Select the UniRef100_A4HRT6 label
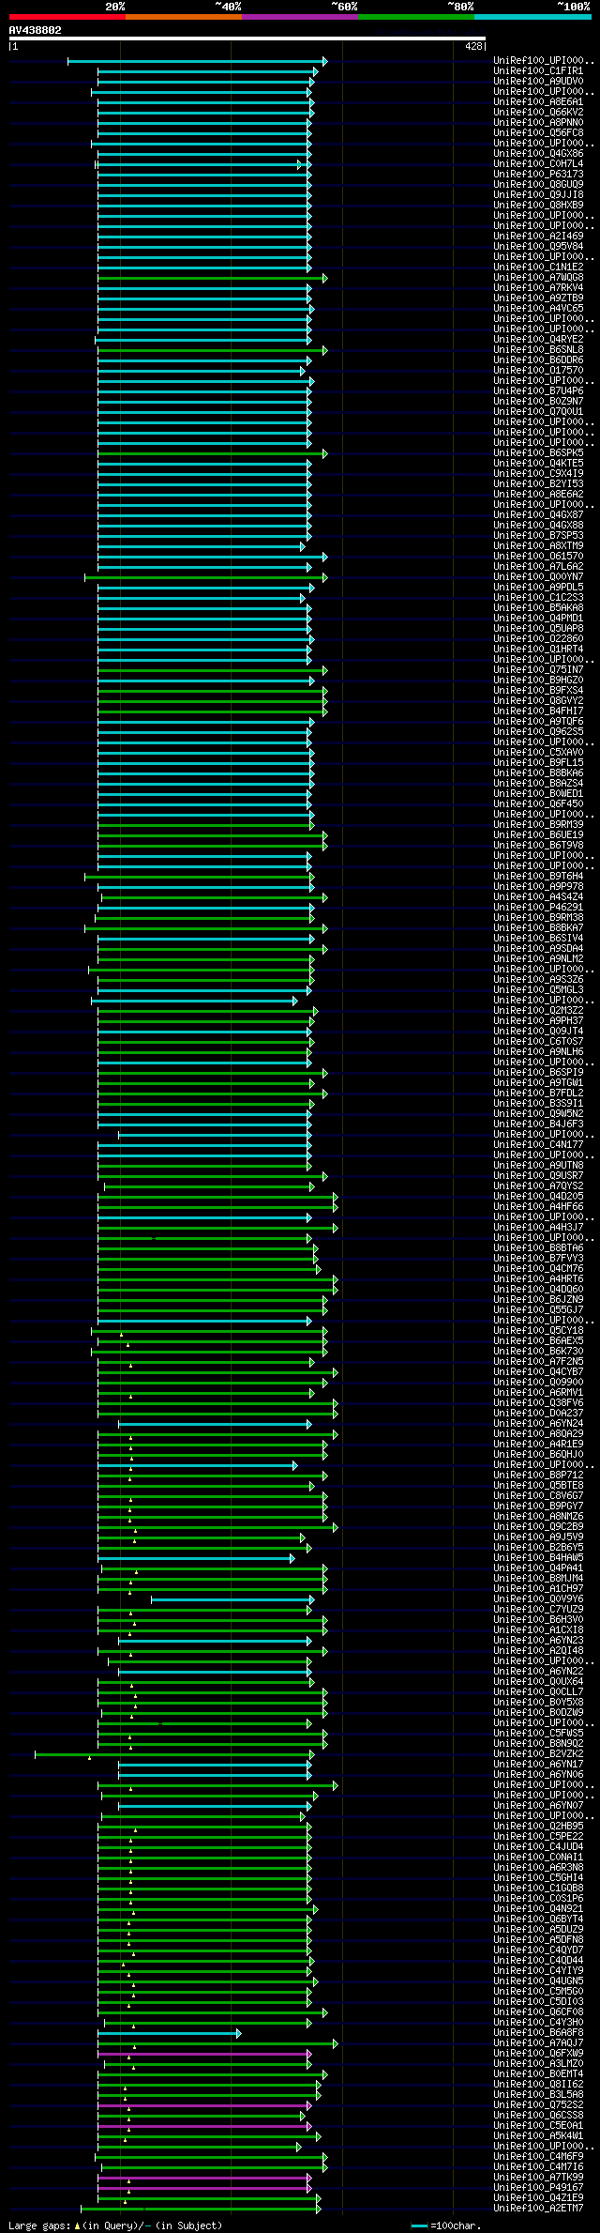This screenshot has height=2233, width=600. (x=538, y=1278)
